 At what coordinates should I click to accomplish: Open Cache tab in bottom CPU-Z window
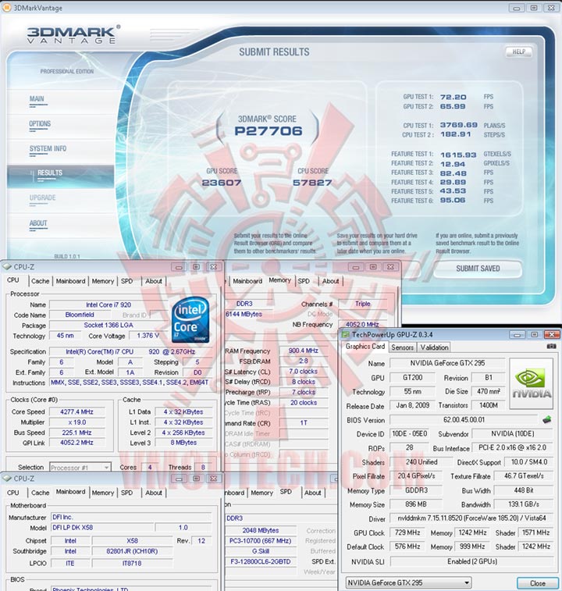point(41,493)
